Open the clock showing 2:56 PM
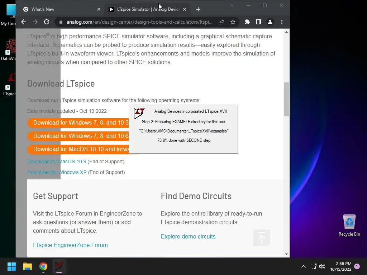Image resolution: width=367 pixels, height=275 pixels. (341, 266)
